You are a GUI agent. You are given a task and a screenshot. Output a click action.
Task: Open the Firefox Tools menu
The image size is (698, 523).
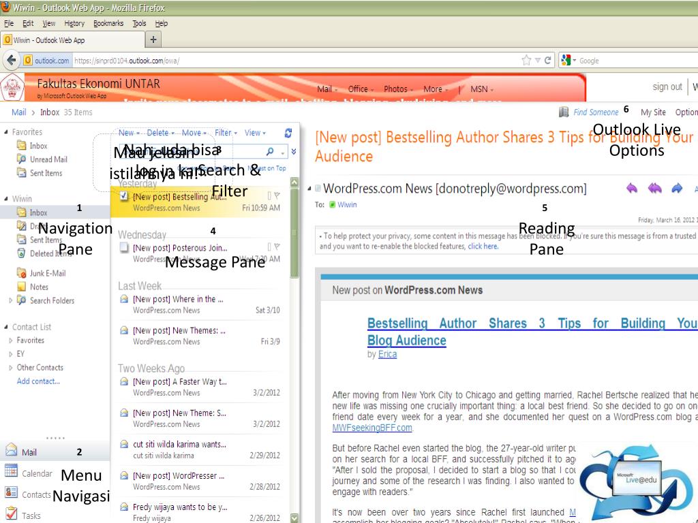(139, 23)
